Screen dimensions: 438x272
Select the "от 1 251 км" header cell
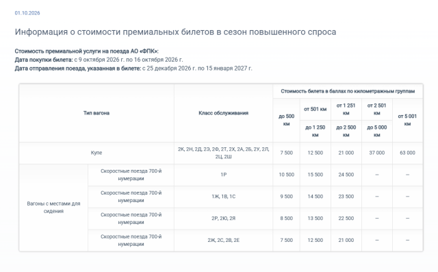[x=346, y=109]
